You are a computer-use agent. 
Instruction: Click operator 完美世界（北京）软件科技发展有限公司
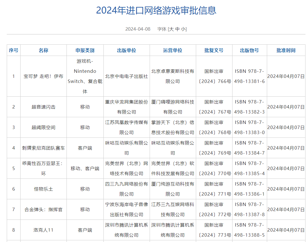(x=173, y=169)
